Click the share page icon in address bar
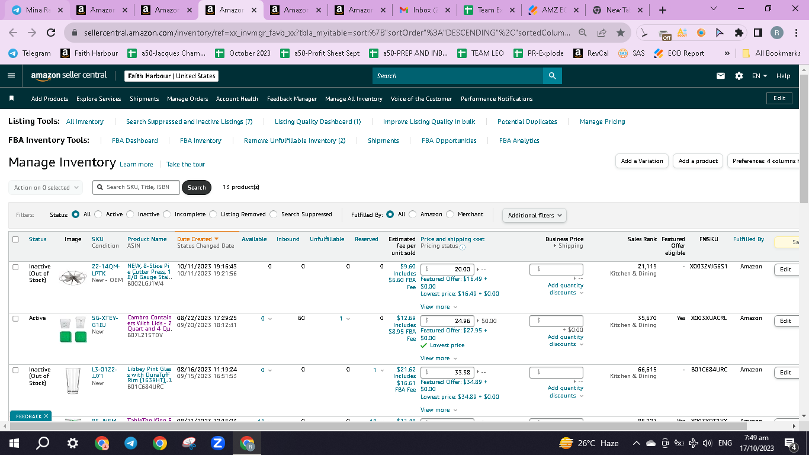Image resolution: width=809 pixels, height=455 pixels. click(x=602, y=33)
